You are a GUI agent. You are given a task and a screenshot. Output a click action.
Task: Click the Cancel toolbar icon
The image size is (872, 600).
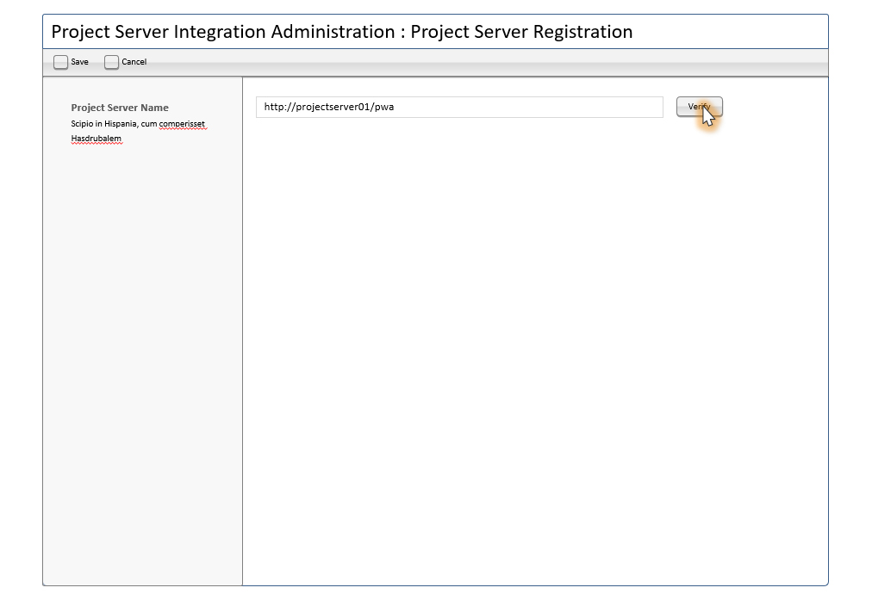111,62
